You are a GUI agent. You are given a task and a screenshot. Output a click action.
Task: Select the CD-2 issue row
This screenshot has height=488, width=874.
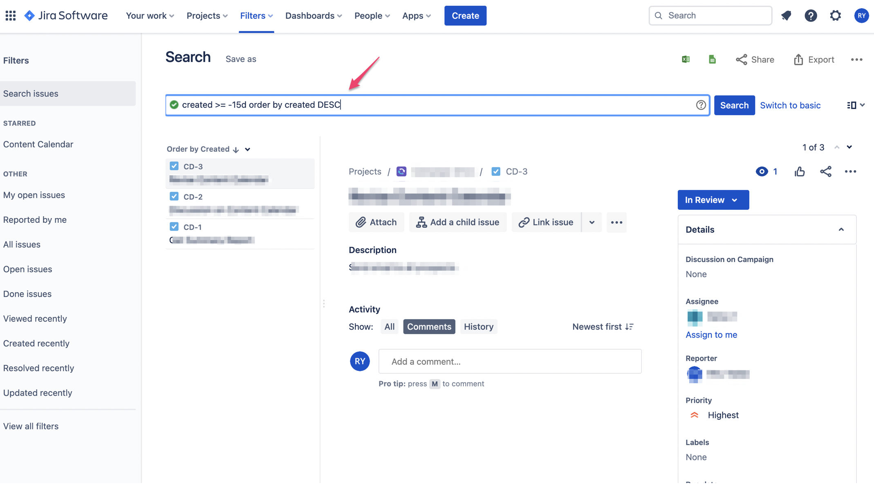point(240,203)
